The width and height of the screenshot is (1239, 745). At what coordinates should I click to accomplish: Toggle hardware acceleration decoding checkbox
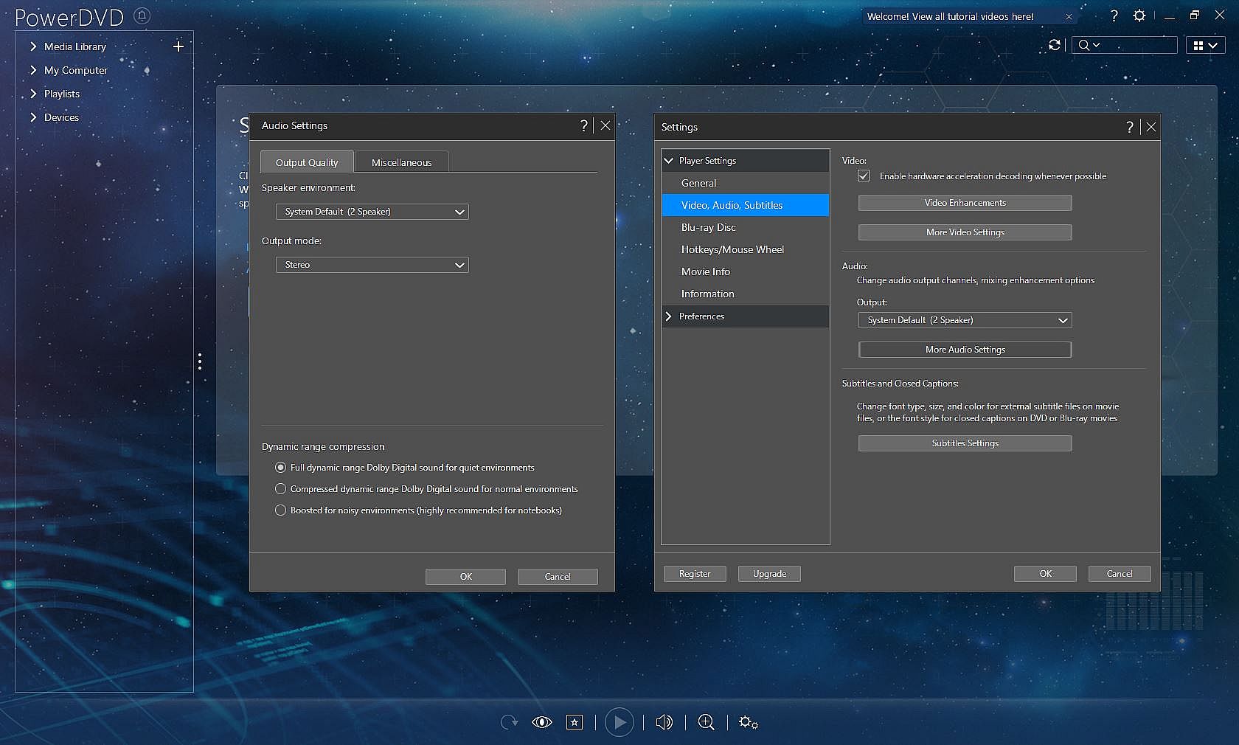(864, 176)
